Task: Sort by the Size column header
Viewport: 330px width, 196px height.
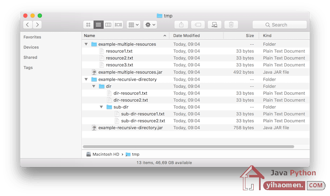Action: click(x=250, y=36)
